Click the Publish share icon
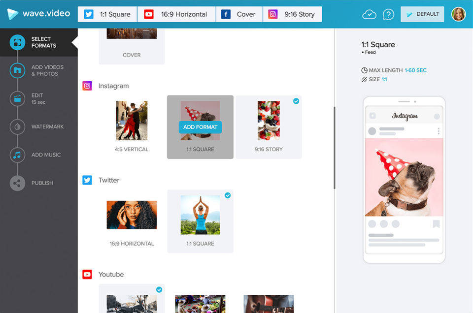473x313 pixels. click(x=17, y=183)
